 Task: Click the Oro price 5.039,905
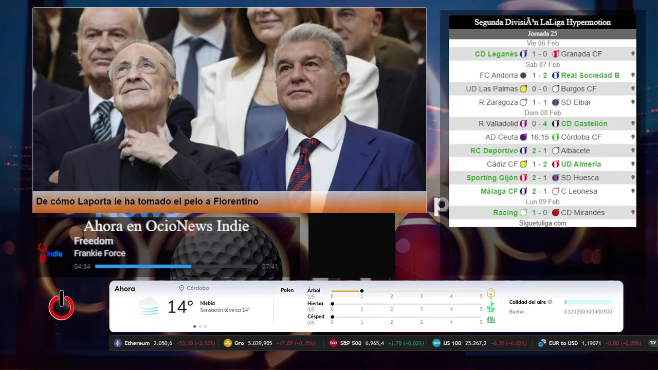coord(260,343)
